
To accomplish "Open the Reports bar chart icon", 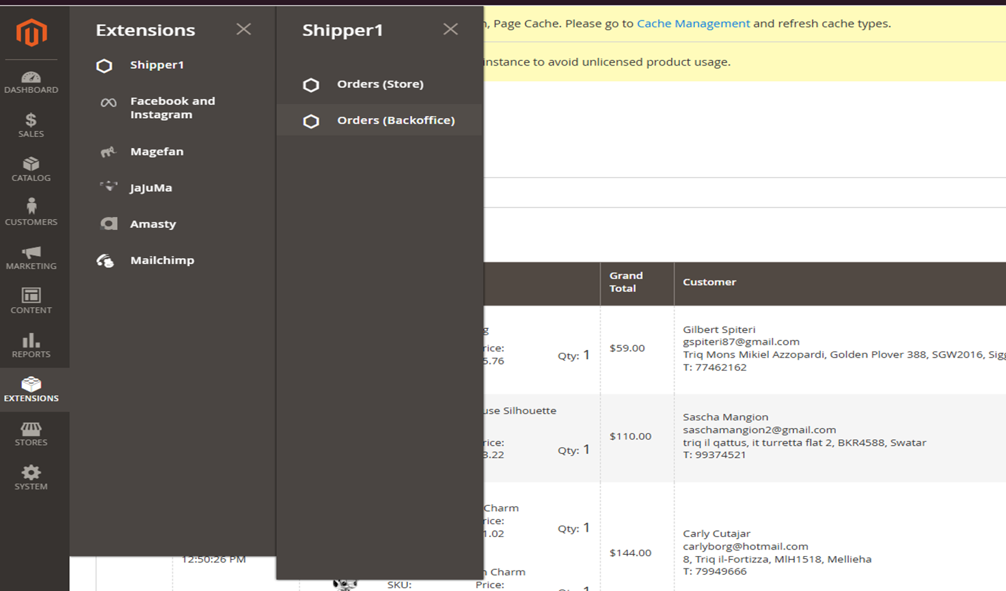I will point(31,340).
